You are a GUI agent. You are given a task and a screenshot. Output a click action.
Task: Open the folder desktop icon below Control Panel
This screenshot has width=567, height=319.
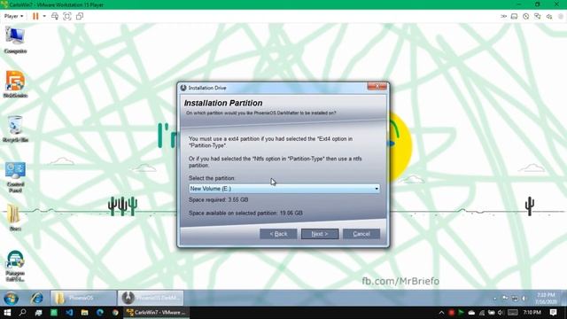pyautogui.click(x=14, y=218)
